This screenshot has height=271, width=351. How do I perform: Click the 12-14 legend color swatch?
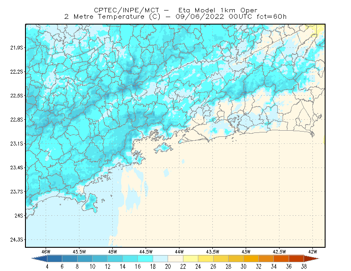tap(115, 259)
